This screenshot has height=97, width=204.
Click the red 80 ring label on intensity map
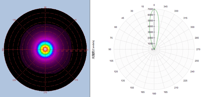[81, 51]
